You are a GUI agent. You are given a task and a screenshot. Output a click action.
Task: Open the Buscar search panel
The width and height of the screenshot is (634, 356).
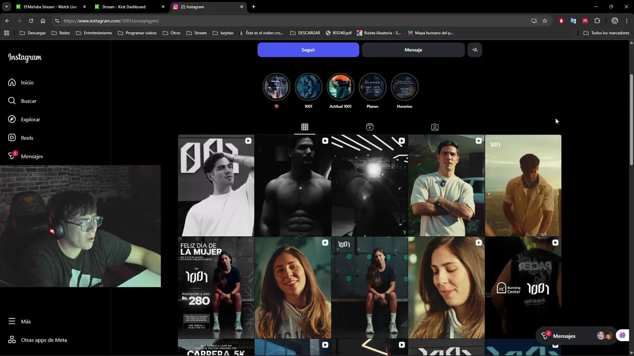(x=22, y=101)
